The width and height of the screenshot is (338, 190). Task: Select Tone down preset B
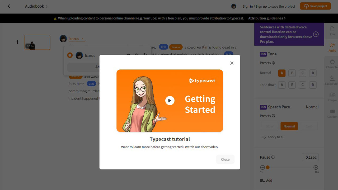tap(292, 85)
